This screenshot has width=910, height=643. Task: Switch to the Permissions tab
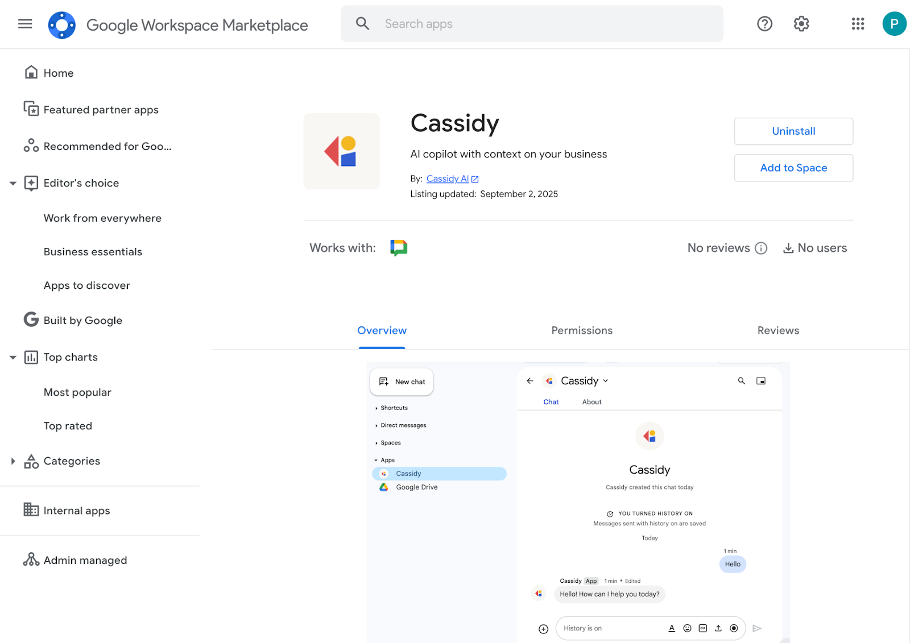(x=582, y=330)
